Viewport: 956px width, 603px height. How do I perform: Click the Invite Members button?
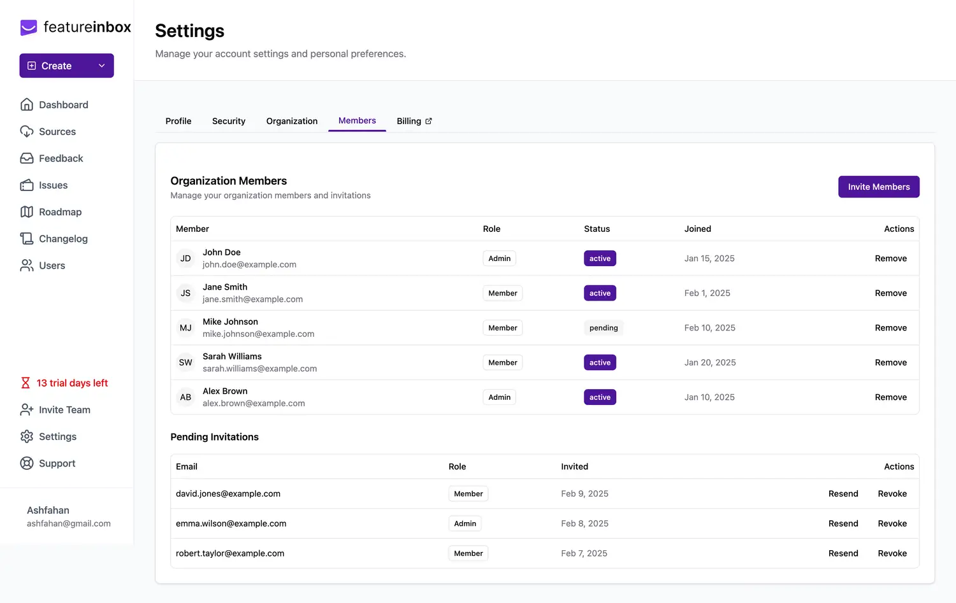(x=878, y=187)
